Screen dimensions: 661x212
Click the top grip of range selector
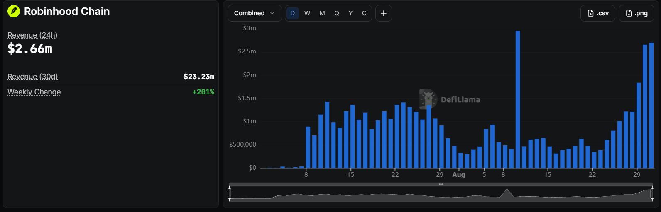441,184
